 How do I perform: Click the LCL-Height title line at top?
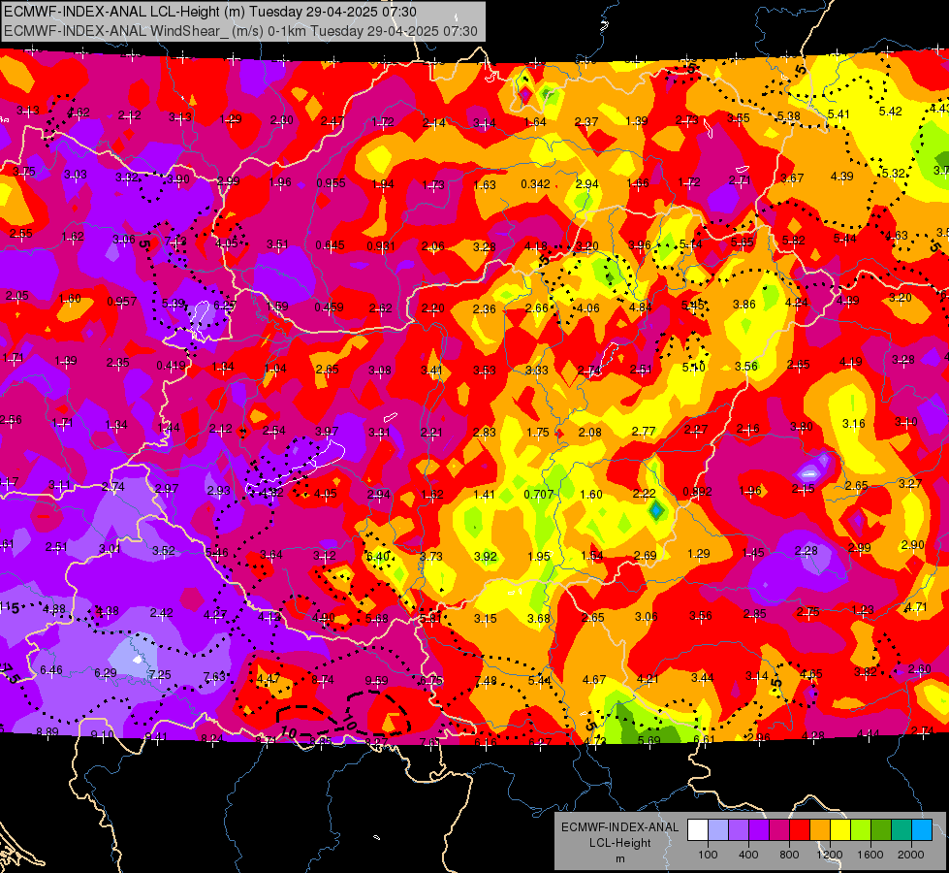(210, 12)
